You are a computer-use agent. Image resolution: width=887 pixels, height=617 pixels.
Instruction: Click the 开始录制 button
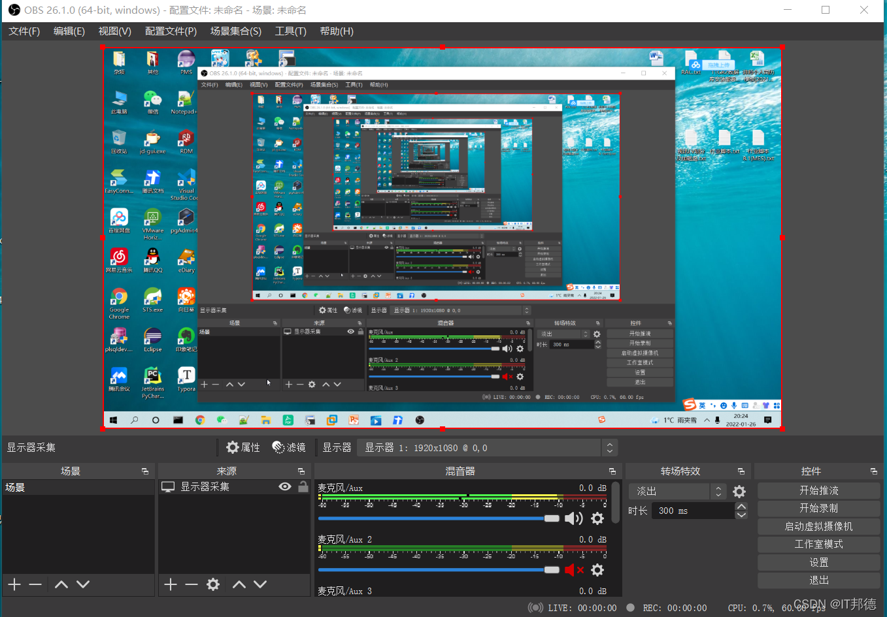point(818,508)
